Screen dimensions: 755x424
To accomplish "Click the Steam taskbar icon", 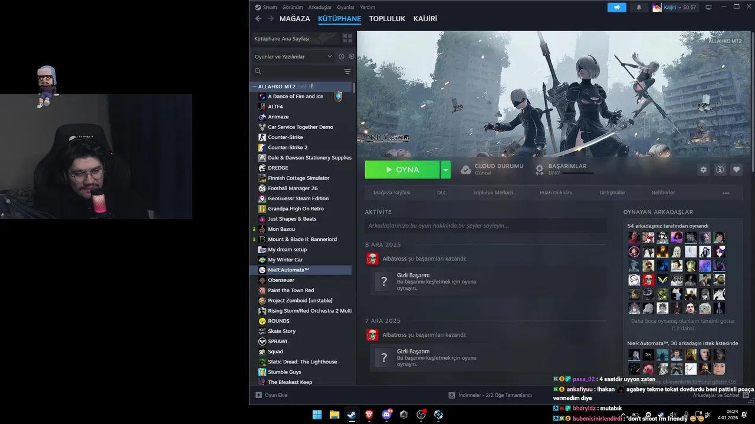I will click(352, 415).
